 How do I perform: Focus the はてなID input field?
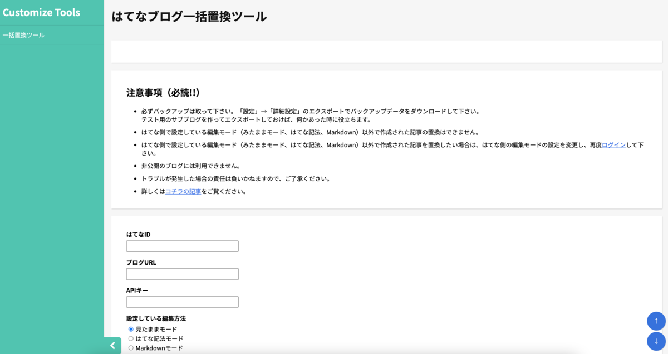pyautogui.click(x=183, y=246)
